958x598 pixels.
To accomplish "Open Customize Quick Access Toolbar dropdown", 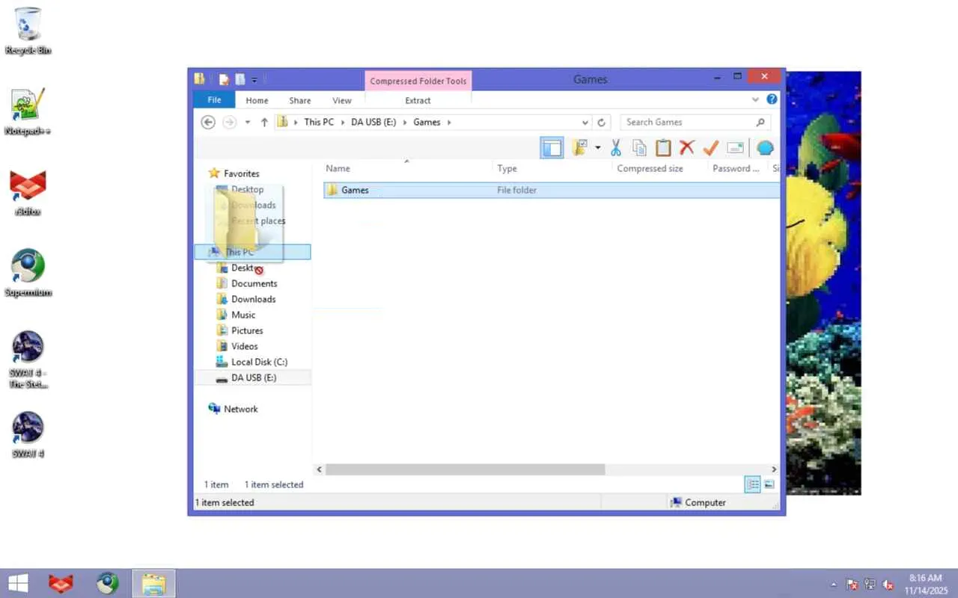I will pos(254,79).
